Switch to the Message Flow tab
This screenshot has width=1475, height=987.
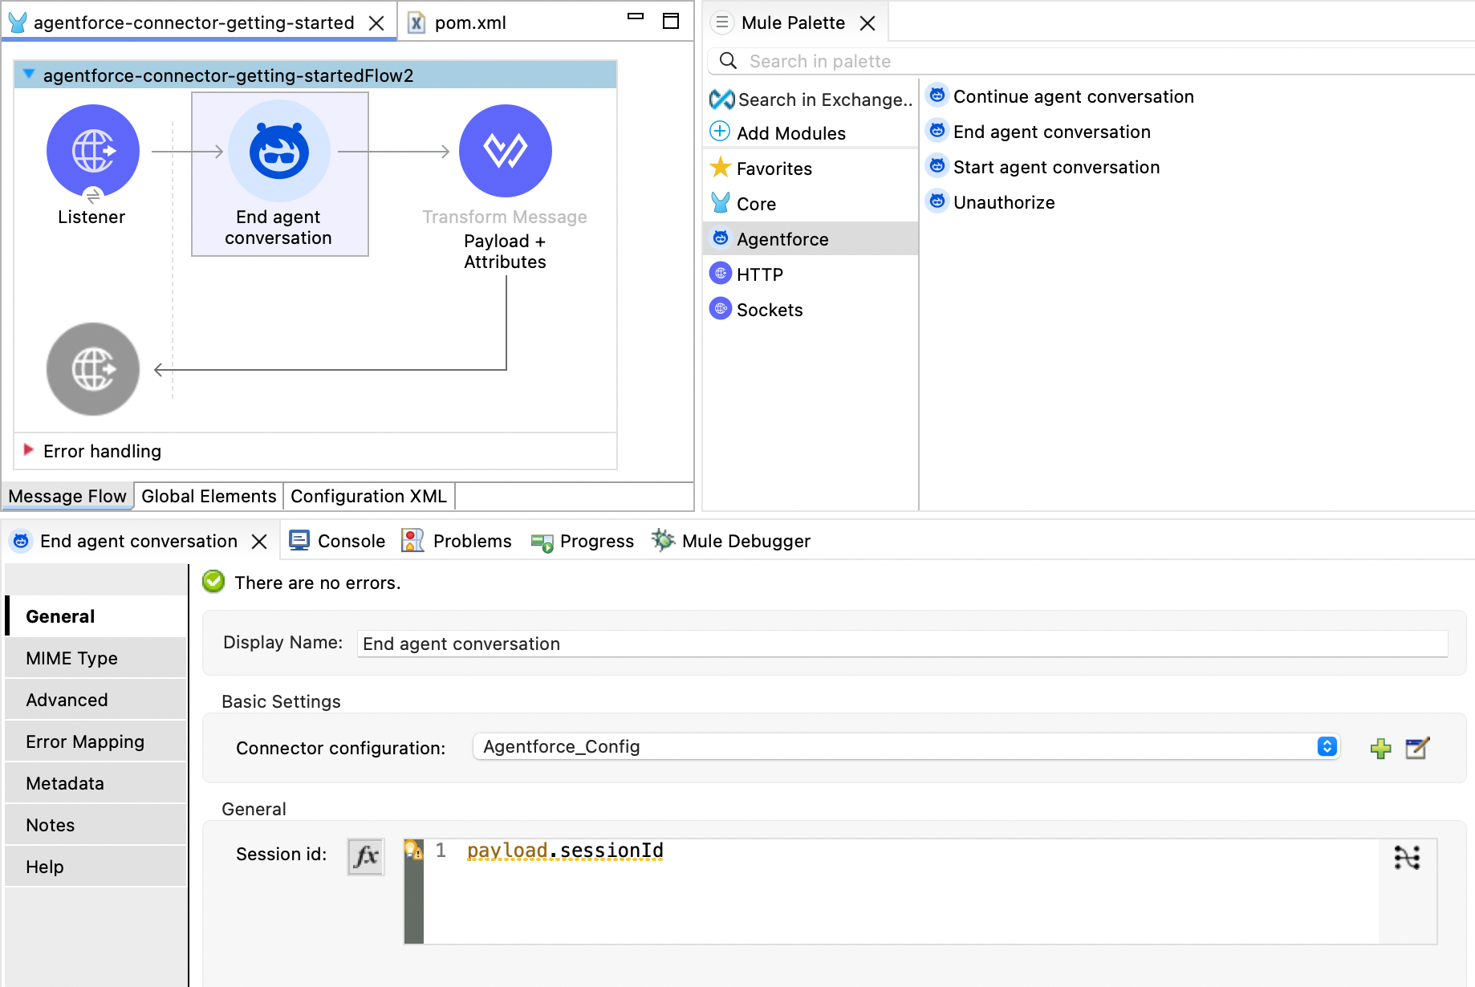pyautogui.click(x=67, y=496)
